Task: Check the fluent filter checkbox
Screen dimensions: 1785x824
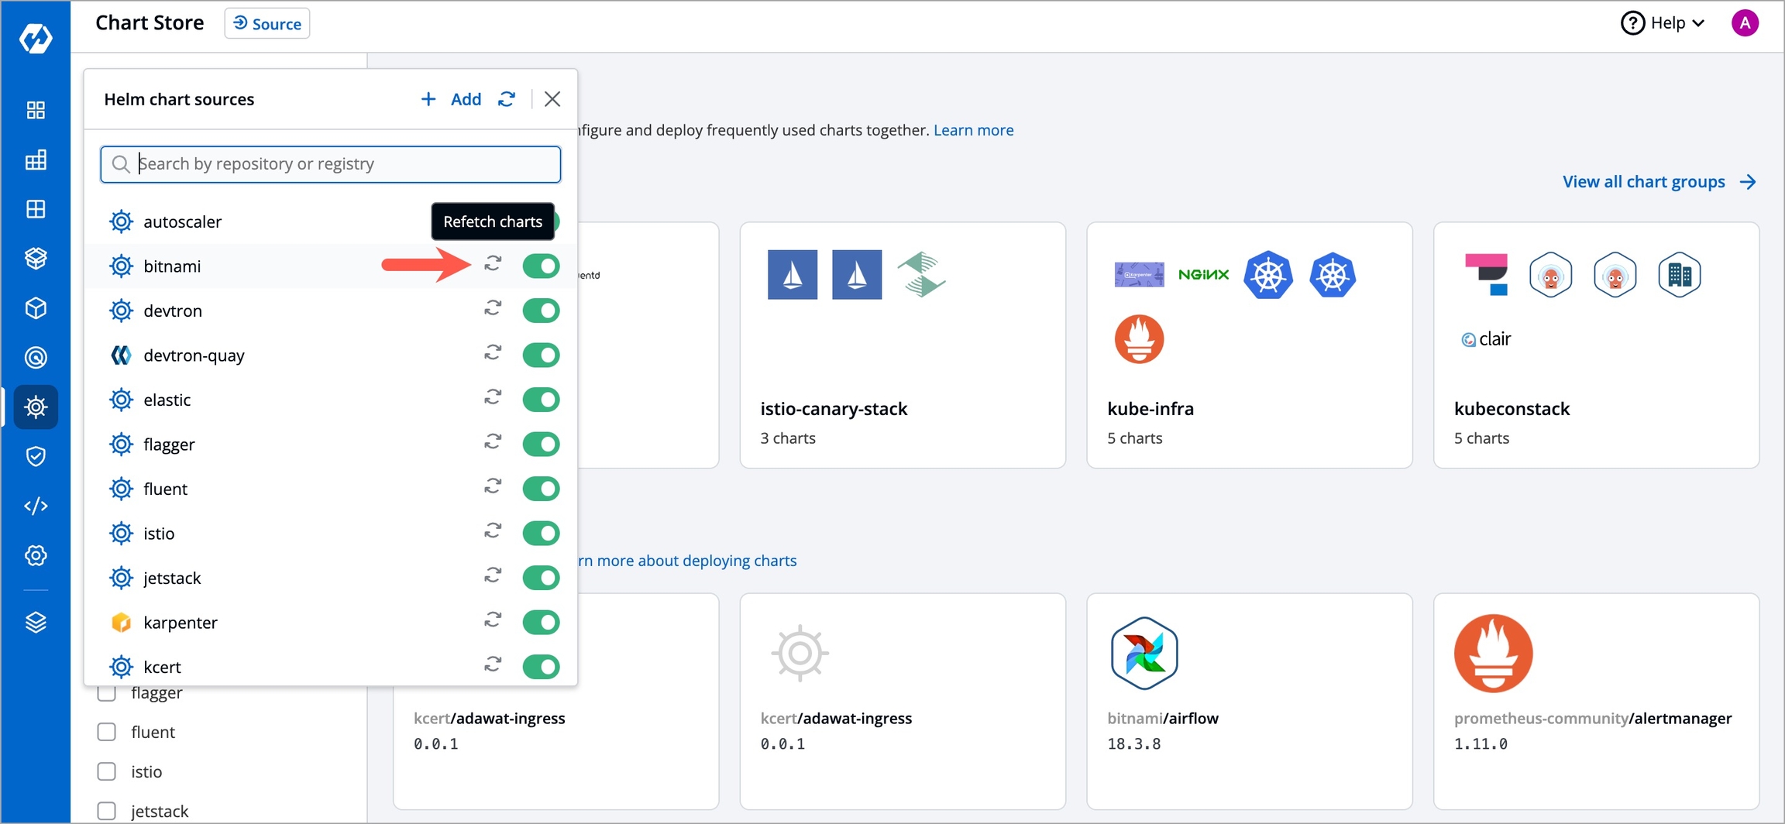Action: [107, 732]
